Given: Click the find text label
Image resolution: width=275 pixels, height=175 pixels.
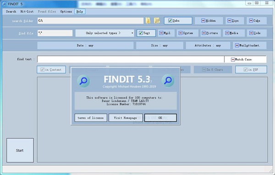Looking at the screenshot, I should pos(26,59).
